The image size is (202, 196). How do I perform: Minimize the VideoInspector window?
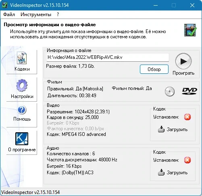(x=156, y=5)
